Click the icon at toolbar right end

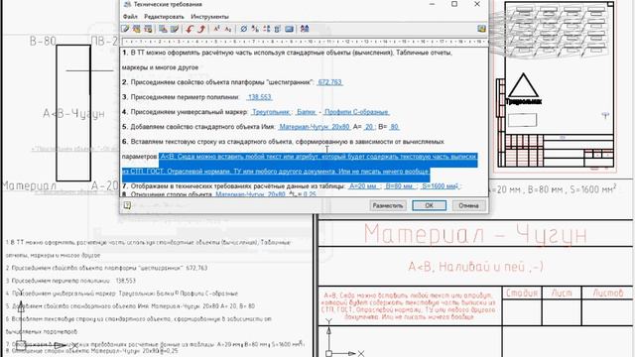point(481,29)
